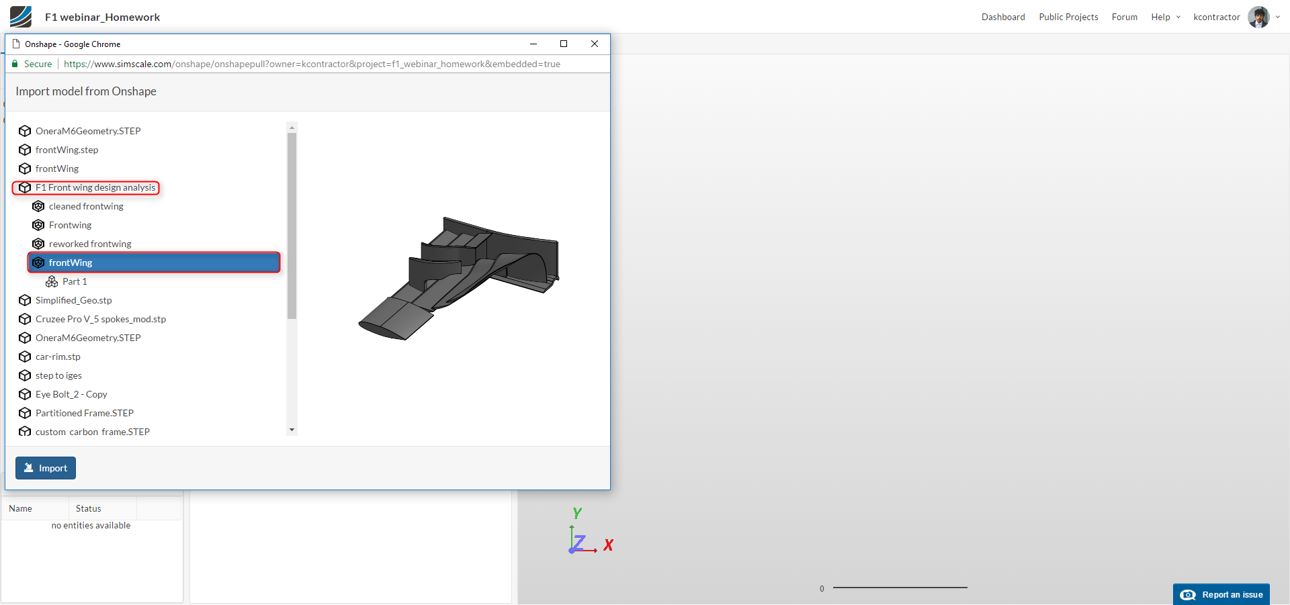Click the part studio icon beside reworked frontwing
The width and height of the screenshot is (1290, 605).
(x=38, y=244)
